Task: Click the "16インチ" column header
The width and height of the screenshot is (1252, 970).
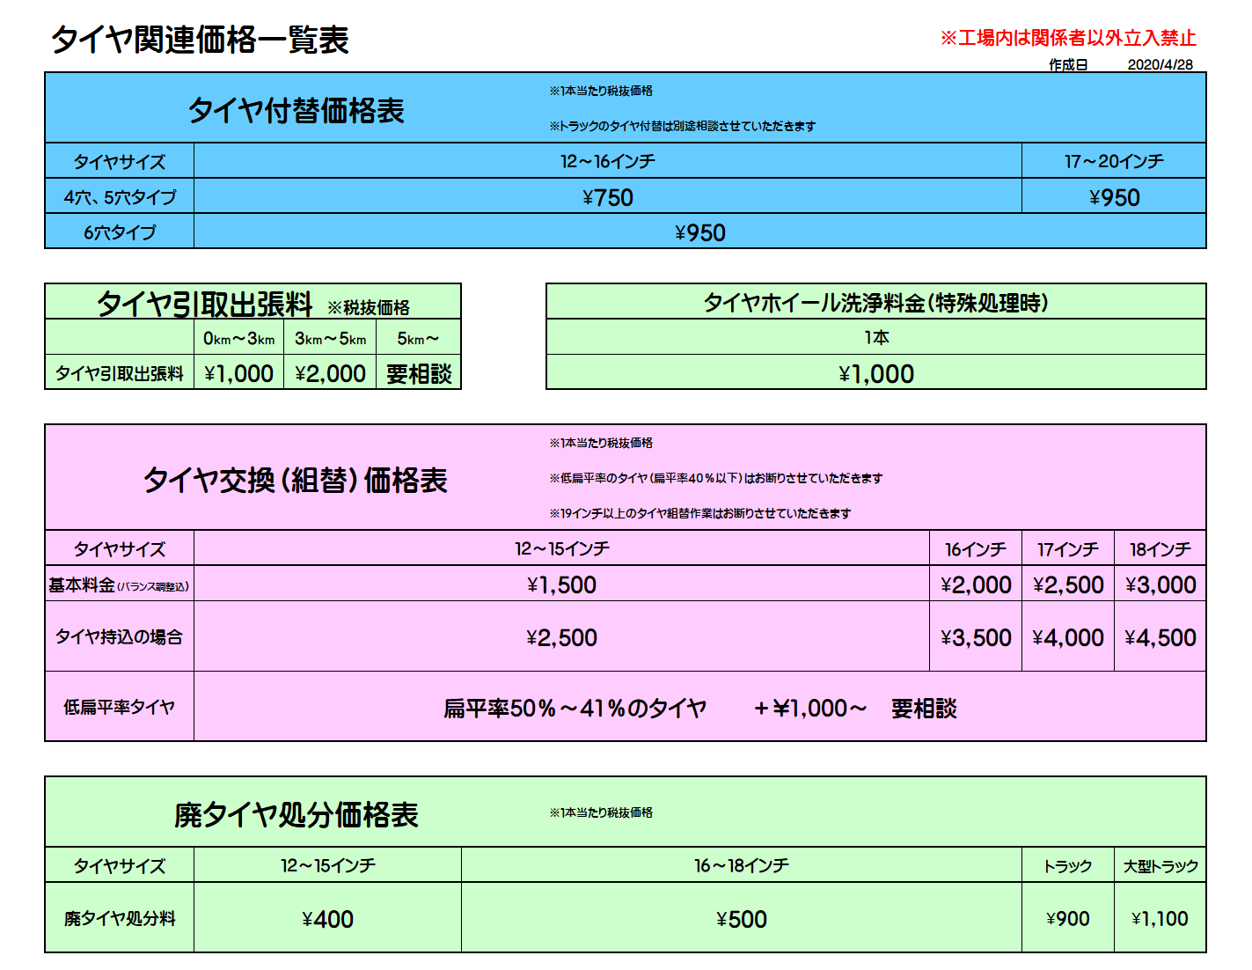Action: click(976, 549)
